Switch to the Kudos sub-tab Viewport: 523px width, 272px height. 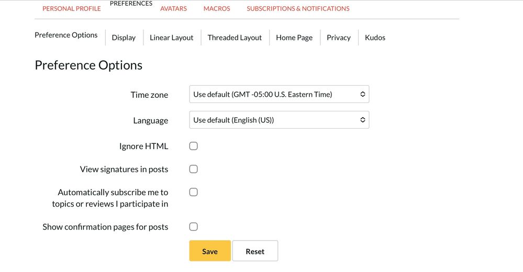point(375,38)
